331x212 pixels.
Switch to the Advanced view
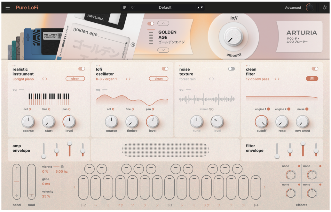(x=293, y=8)
